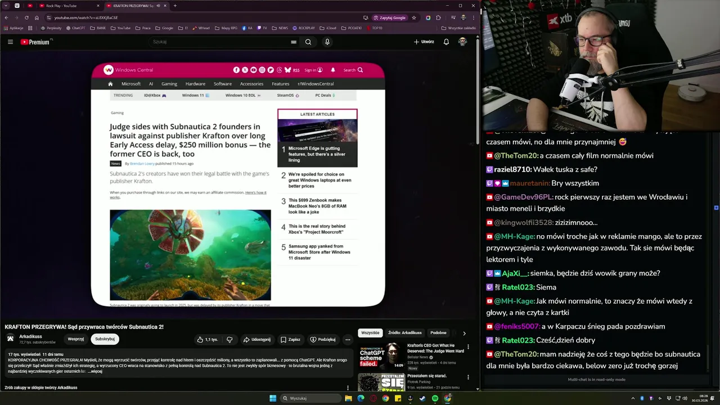Open the YouTube guide hamburger menu
The image size is (720, 405).
10,42
